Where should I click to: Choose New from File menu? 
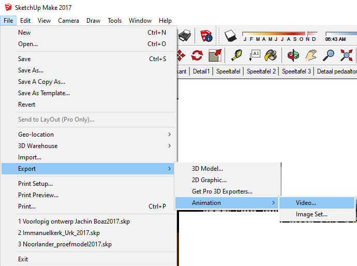pyautogui.click(x=89, y=33)
